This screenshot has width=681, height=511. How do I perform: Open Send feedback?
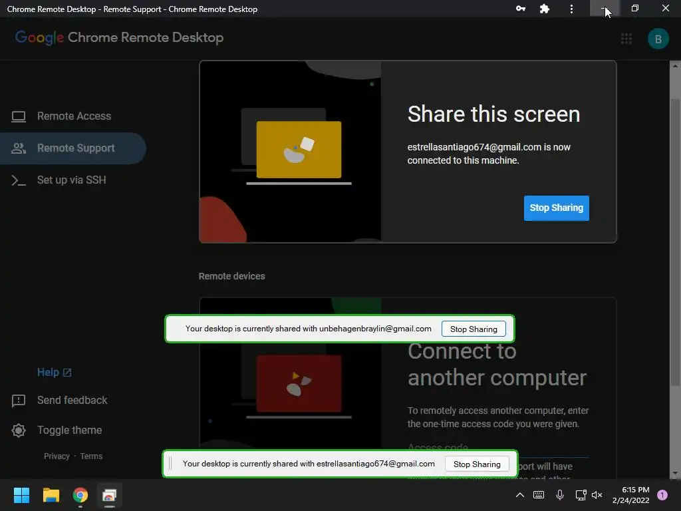(72, 400)
